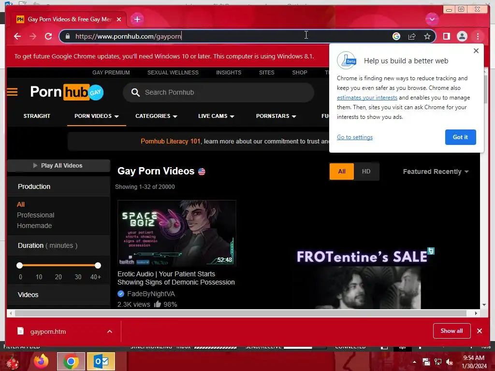Open the SHOP top link
This screenshot has width=495, height=371.
[300, 72]
